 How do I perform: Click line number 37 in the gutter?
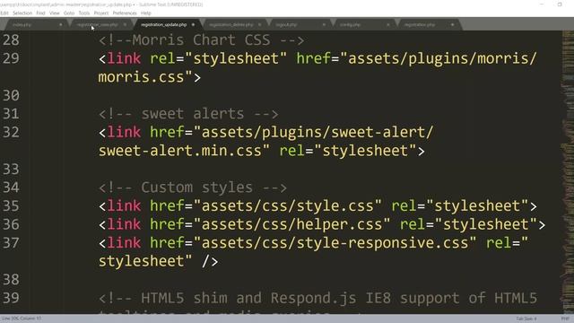pos(11,243)
